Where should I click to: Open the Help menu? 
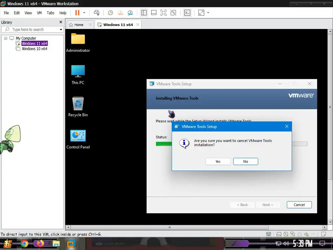coord(63,13)
